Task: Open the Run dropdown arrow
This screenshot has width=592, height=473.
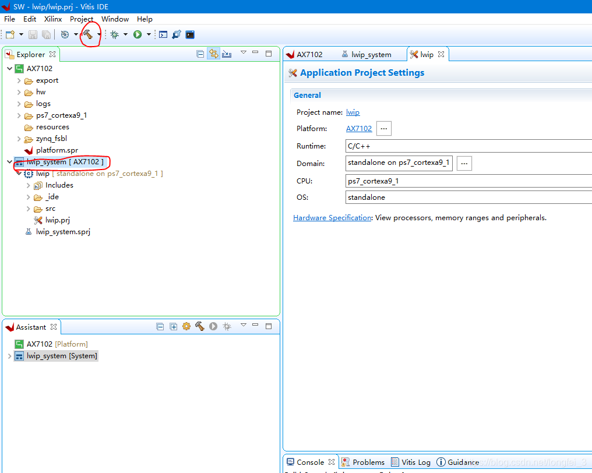Action: [x=149, y=35]
